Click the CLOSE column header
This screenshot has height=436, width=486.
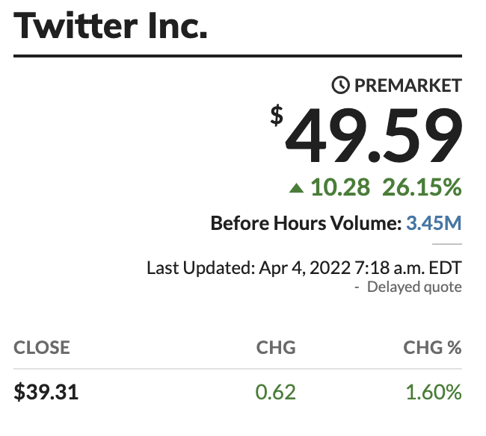point(42,347)
